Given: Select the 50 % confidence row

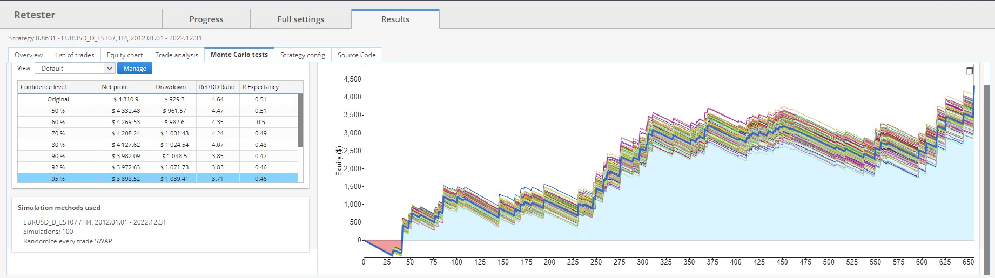Looking at the screenshot, I should click(x=158, y=111).
